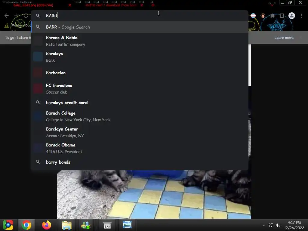Pick the 'barry bonds' search suggestion
308x231 pixels.
click(140, 162)
